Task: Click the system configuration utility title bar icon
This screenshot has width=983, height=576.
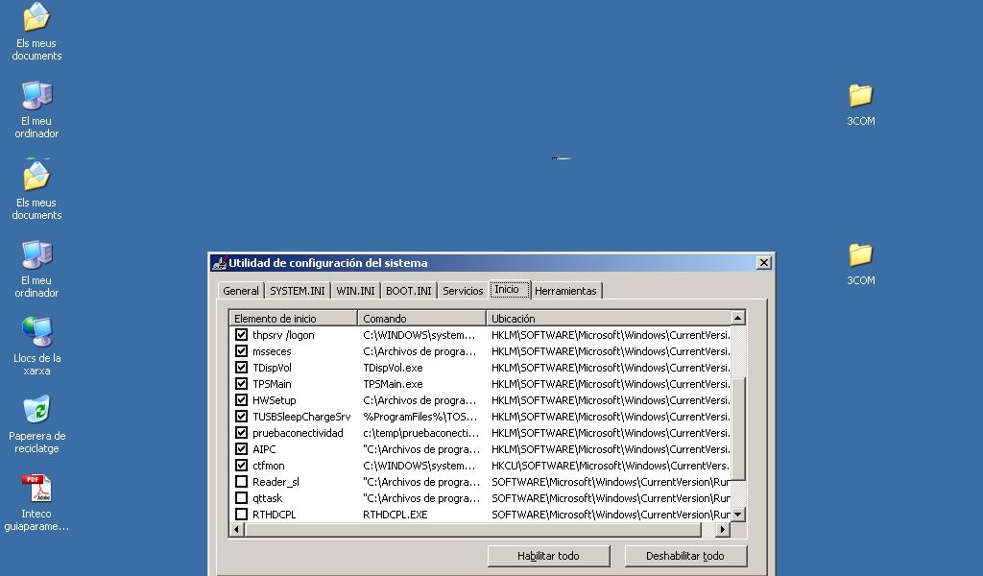Action: coord(219,263)
